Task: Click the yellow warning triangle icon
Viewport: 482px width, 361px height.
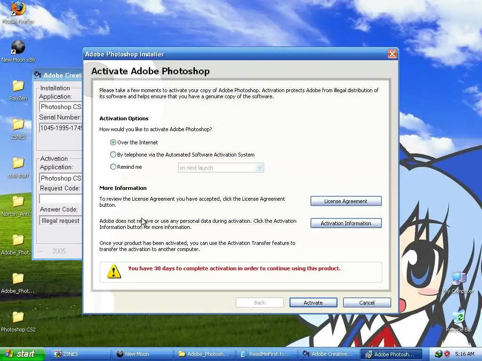Action: tap(114, 271)
